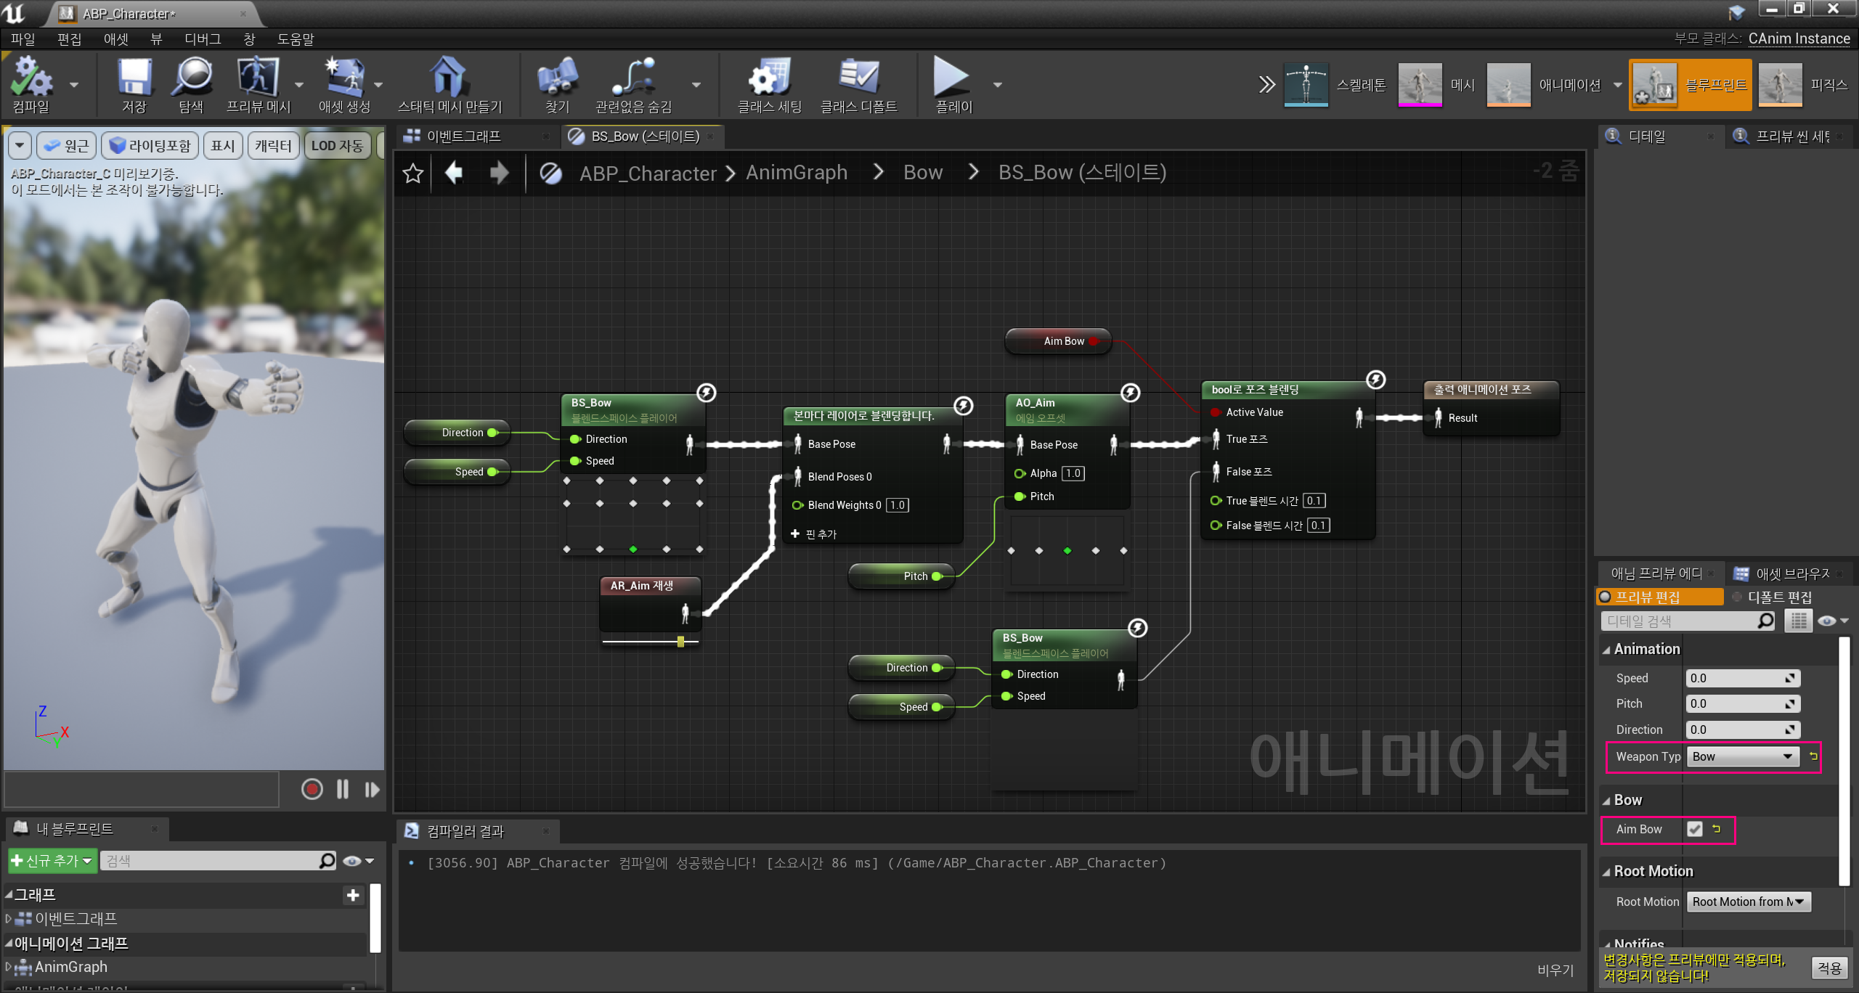Uncheck the Aim Bow checkbox
The image size is (1859, 993).
(x=1694, y=829)
